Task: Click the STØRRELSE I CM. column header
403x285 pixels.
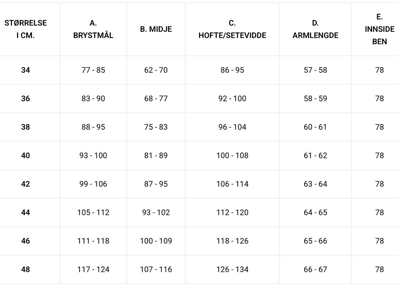Action: (26, 29)
